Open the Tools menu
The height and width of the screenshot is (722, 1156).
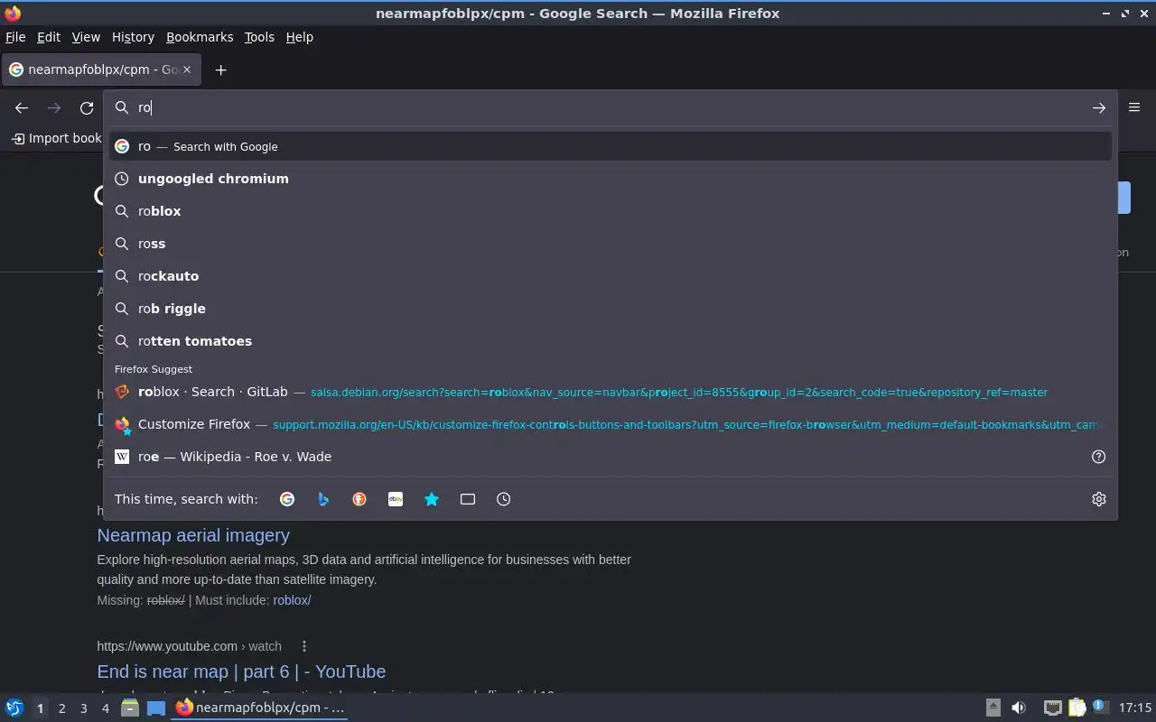(x=259, y=37)
